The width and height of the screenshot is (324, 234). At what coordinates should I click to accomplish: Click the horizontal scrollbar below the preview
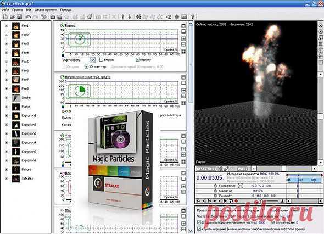pyautogui.click(x=284, y=169)
